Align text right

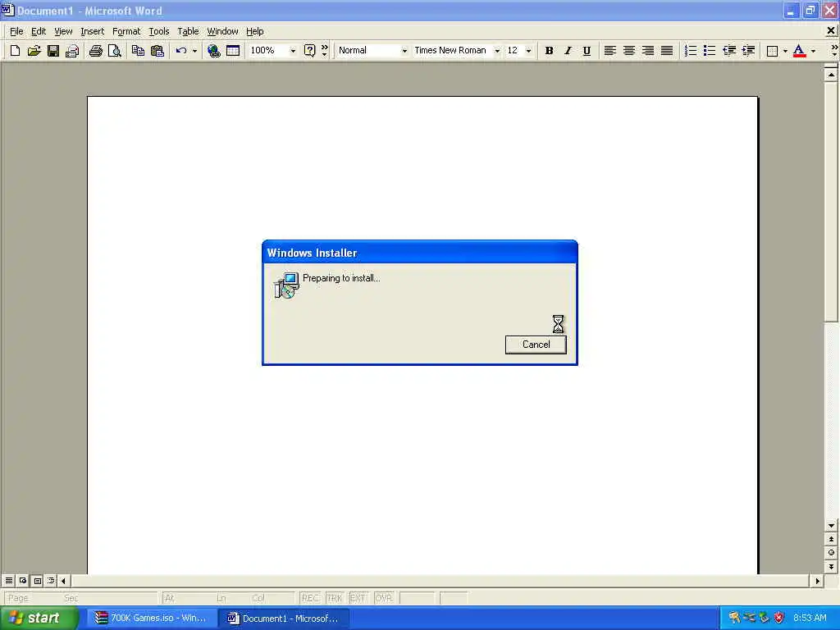648,51
